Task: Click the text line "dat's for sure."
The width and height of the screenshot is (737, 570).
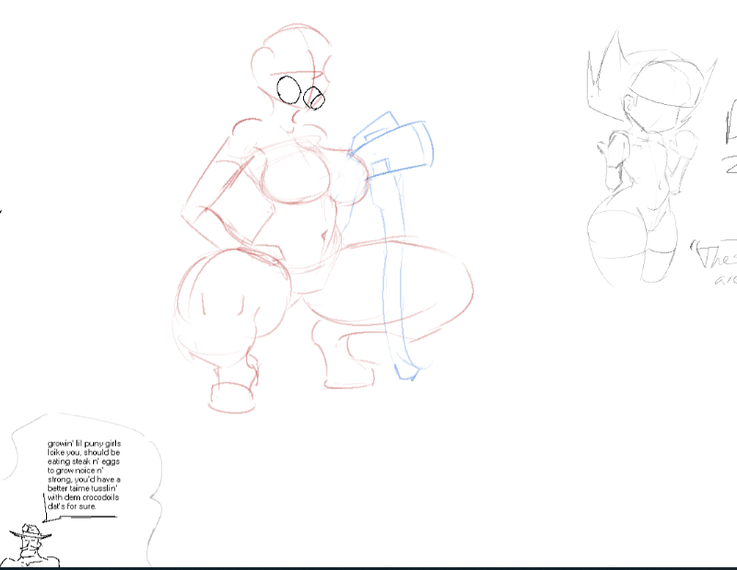Action: point(72,506)
